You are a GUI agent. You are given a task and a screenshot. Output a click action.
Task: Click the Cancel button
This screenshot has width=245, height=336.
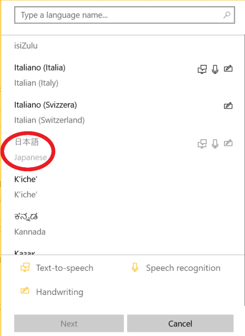point(180,323)
